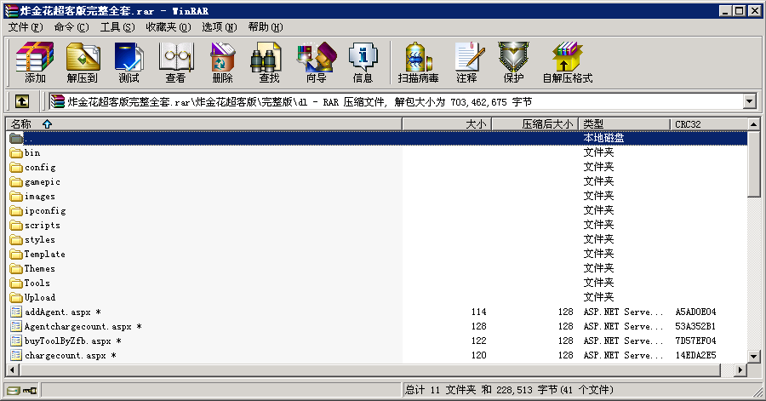766x401 pixels.
Task: Run the Test (测试) archive tool
Action: pos(129,62)
